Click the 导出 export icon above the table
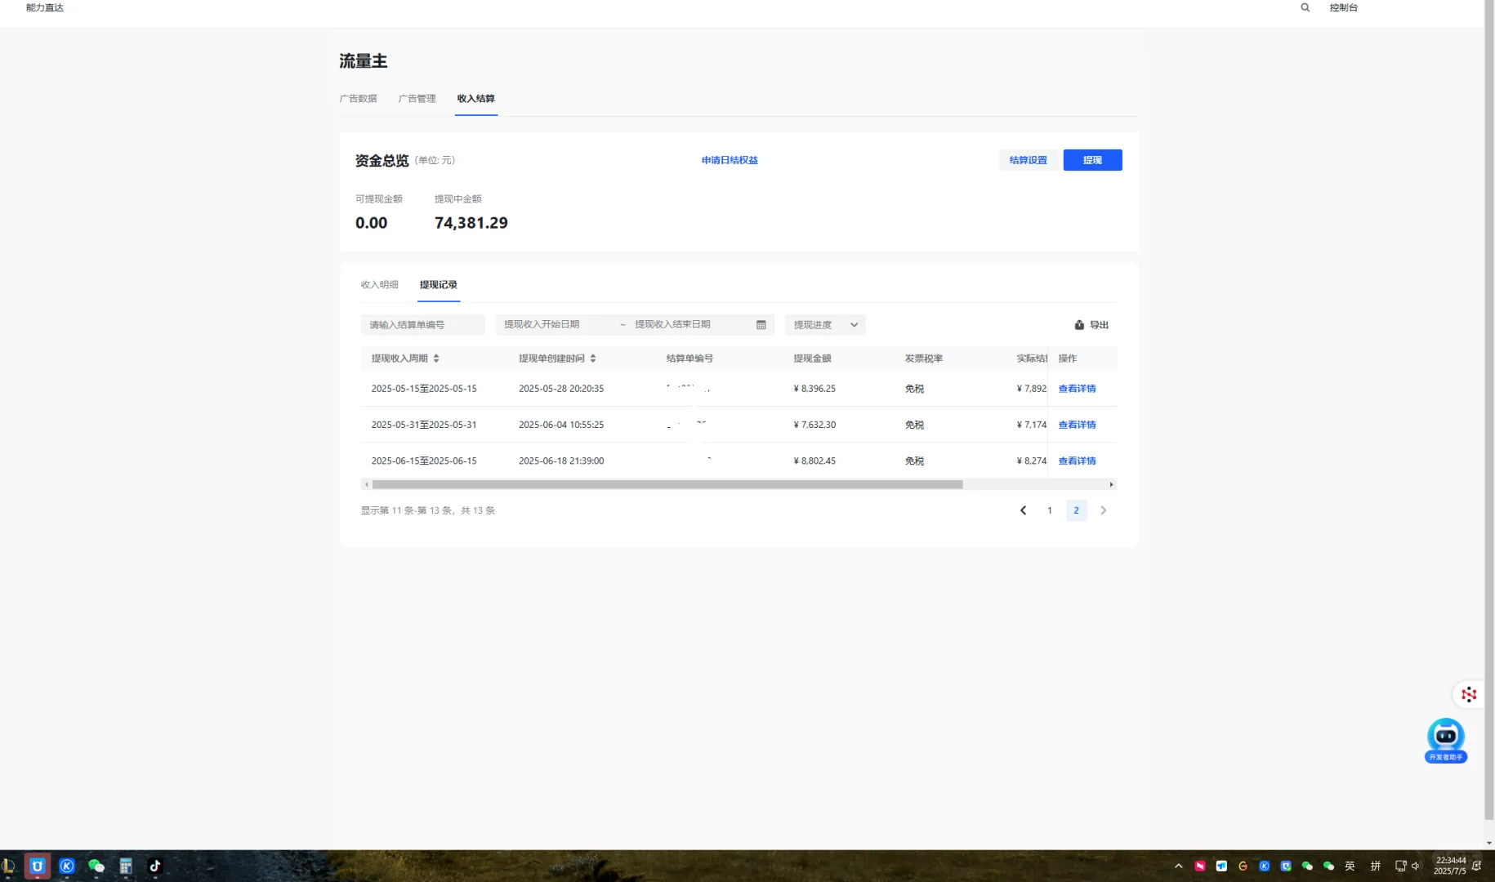This screenshot has height=882, width=1495. [1078, 324]
